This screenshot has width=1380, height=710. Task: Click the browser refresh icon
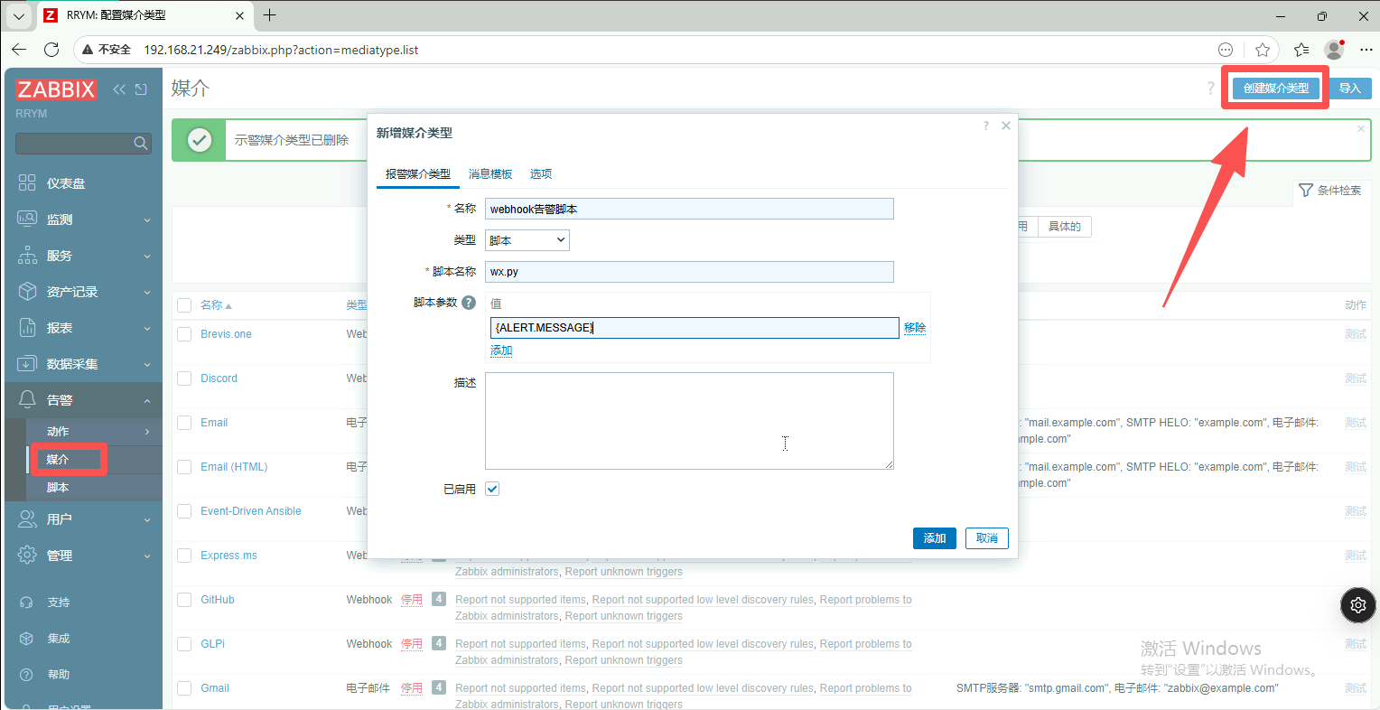51,50
